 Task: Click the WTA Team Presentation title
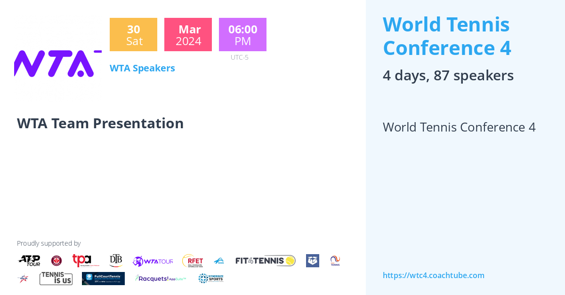100,123
